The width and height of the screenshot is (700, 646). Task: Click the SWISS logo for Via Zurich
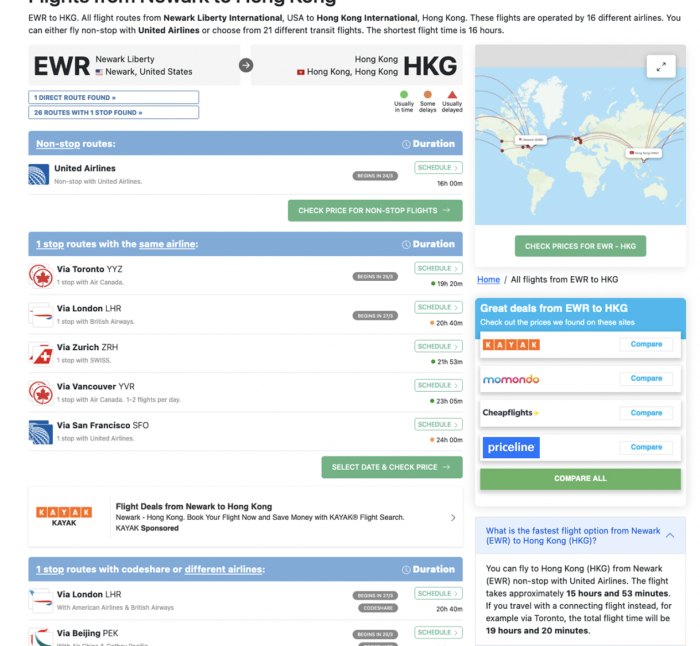41,354
